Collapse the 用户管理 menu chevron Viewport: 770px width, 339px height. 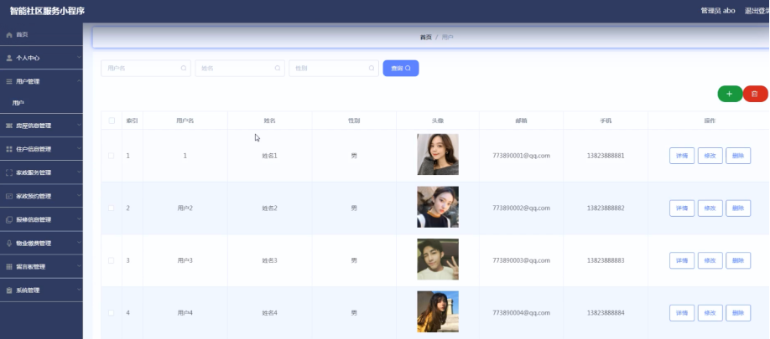(79, 81)
